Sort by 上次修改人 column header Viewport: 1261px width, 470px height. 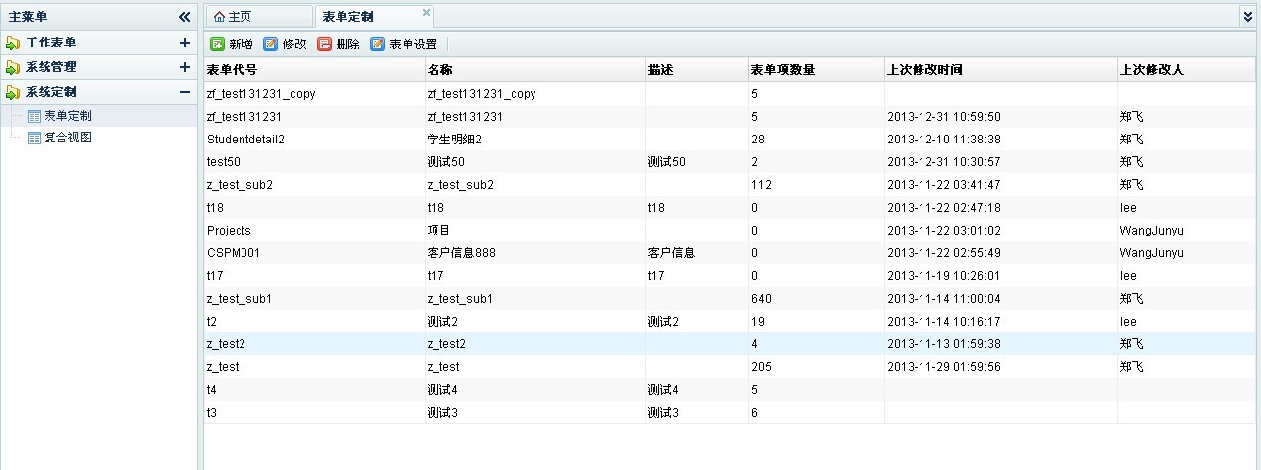point(1186,70)
